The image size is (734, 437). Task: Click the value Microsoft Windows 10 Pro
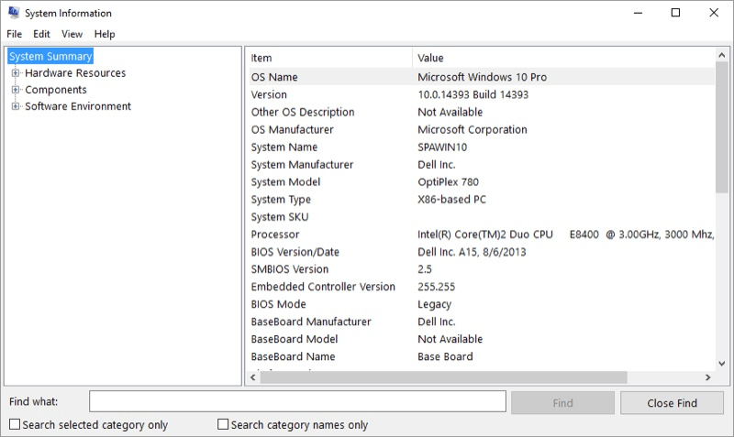(483, 77)
